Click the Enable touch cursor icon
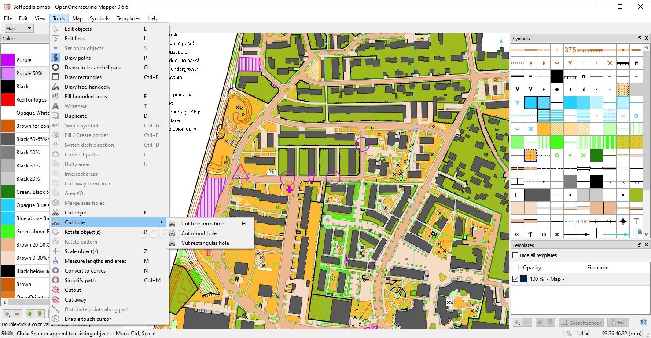 click(x=55, y=319)
